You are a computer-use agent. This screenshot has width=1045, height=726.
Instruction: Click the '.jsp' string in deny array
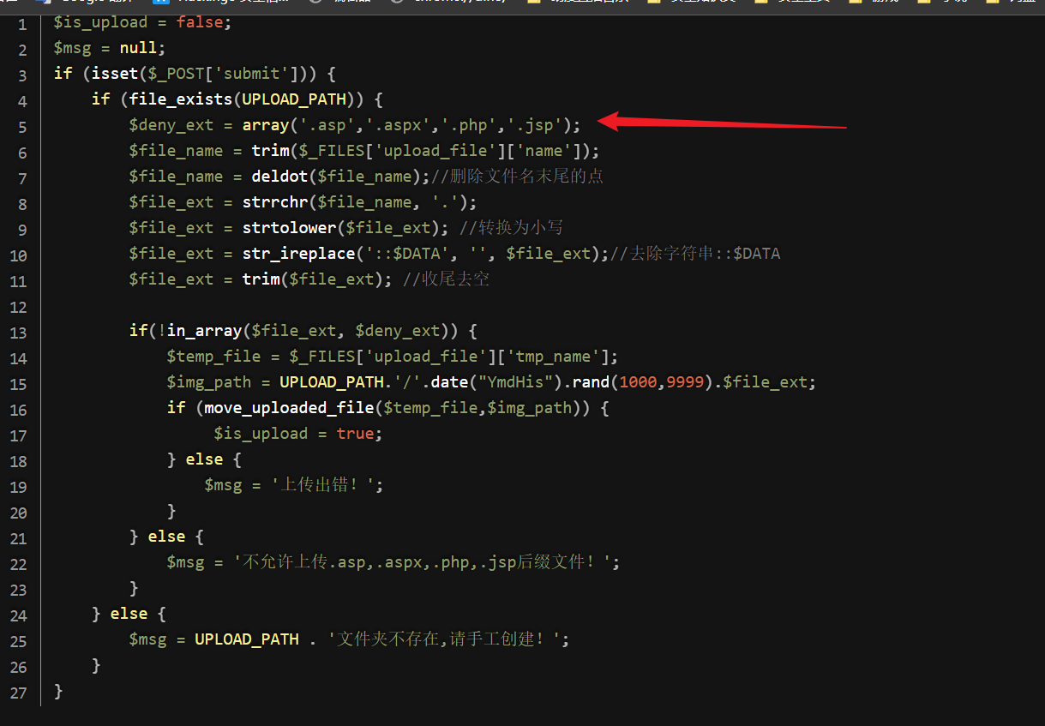point(534,125)
